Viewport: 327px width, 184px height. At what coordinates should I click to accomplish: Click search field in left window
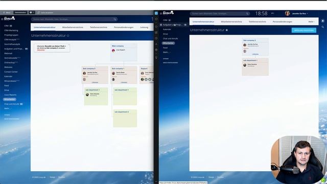point(74,19)
